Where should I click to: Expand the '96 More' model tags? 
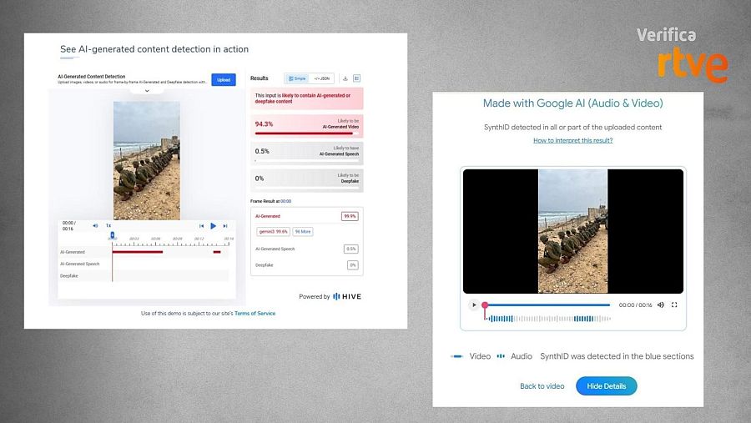tap(302, 231)
